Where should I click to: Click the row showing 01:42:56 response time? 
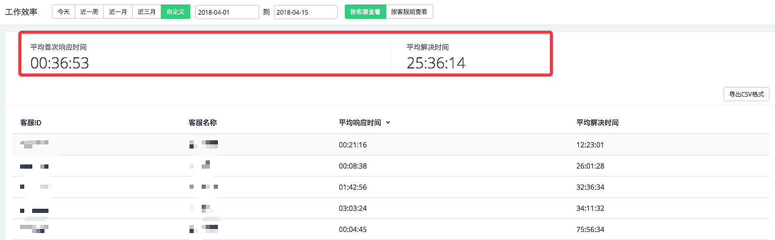(x=353, y=187)
